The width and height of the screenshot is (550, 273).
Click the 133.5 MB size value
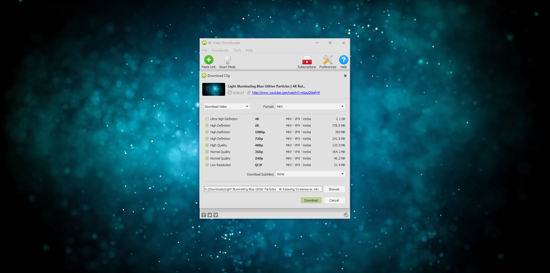click(x=339, y=145)
